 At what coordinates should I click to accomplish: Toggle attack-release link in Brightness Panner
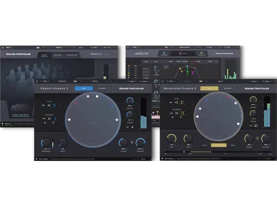[x=257, y=138]
